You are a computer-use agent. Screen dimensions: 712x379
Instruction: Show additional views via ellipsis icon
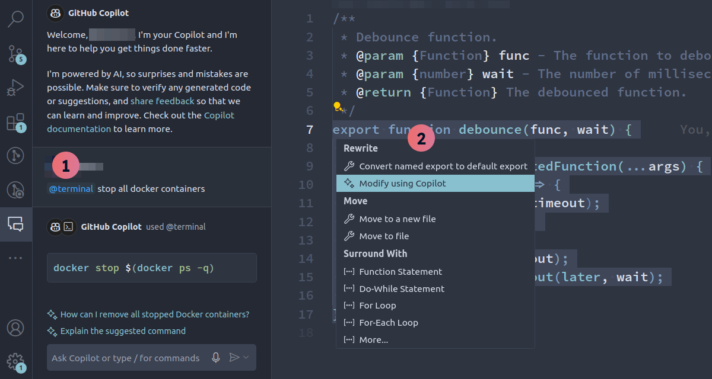15,258
